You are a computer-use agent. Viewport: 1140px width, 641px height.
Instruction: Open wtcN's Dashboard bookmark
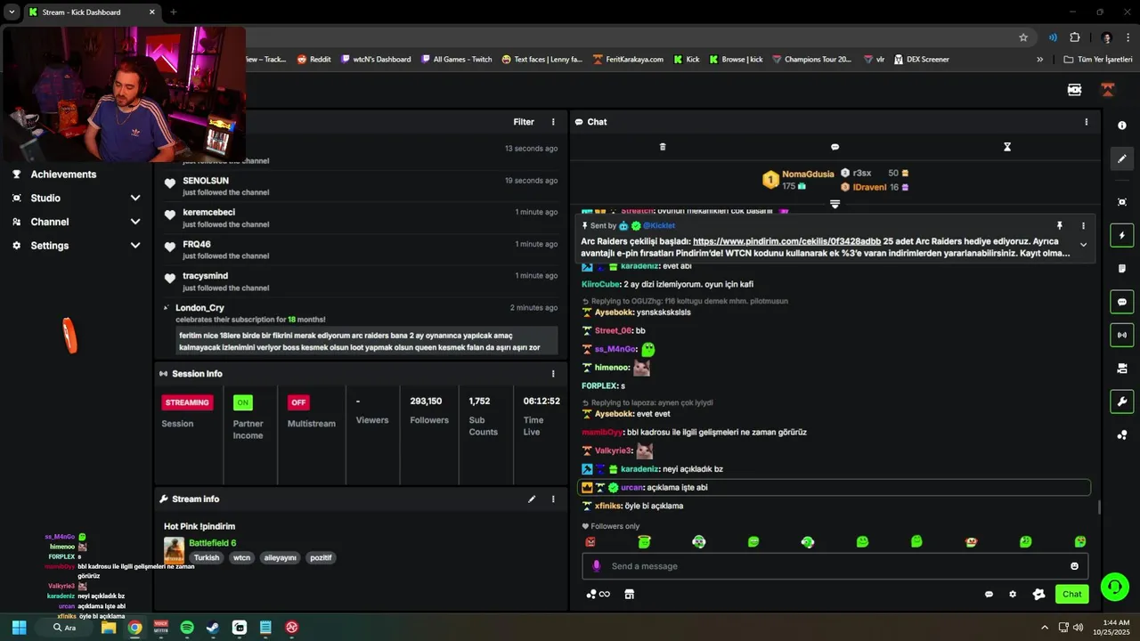(375, 60)
